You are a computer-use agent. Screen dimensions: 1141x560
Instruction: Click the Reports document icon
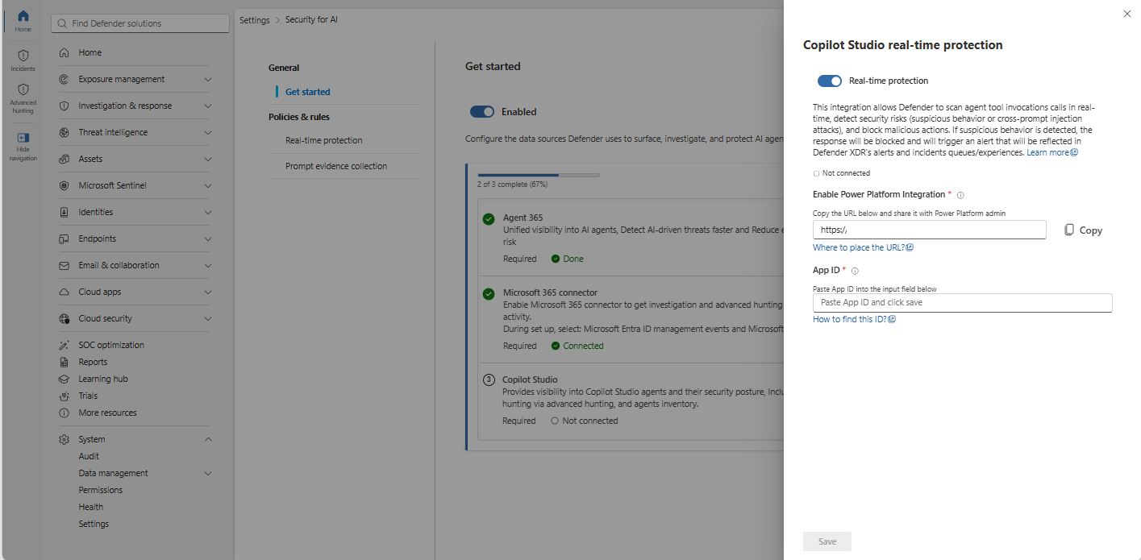click(65, 362)
